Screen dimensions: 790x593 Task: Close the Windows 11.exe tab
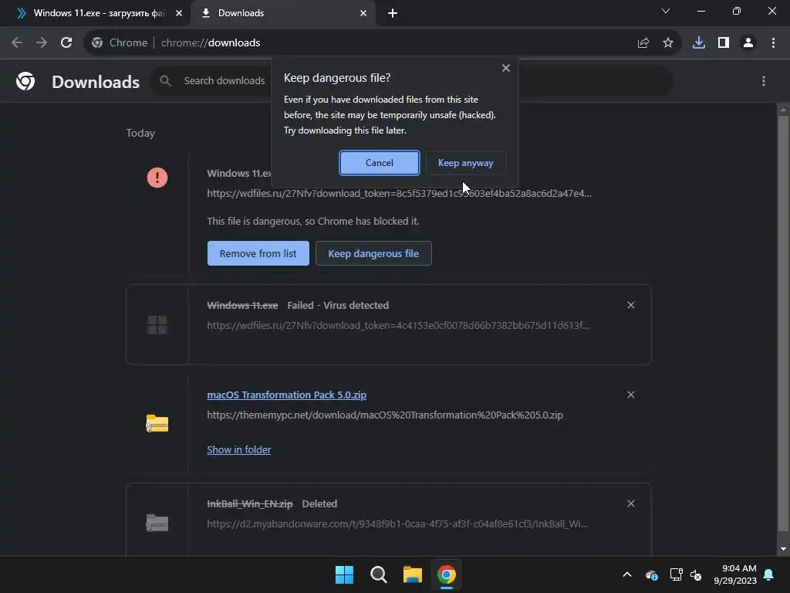pos(179,13)
